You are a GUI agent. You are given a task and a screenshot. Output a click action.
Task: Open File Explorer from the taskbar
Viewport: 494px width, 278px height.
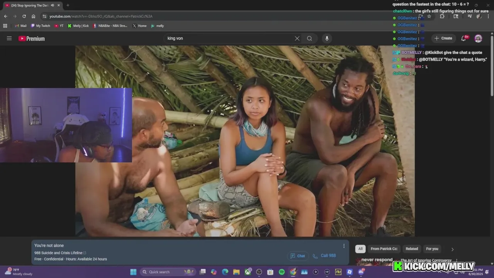236,272
